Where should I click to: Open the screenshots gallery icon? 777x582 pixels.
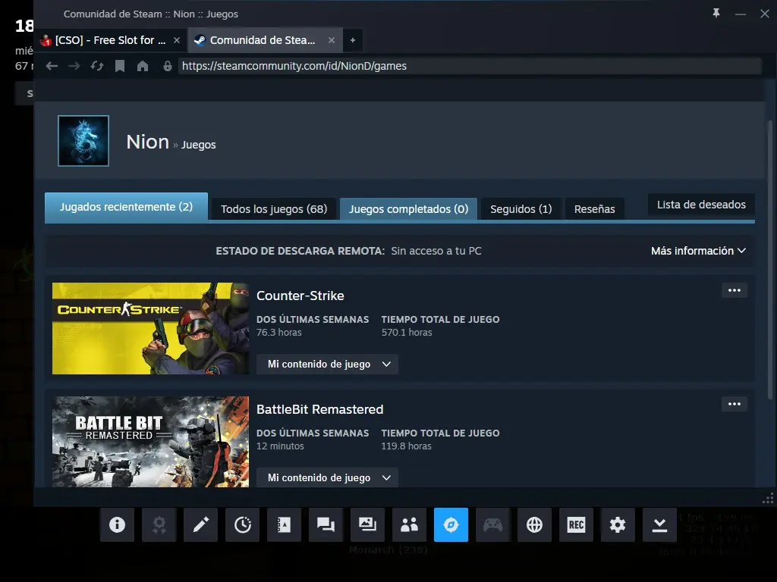[x=367, y=524]
